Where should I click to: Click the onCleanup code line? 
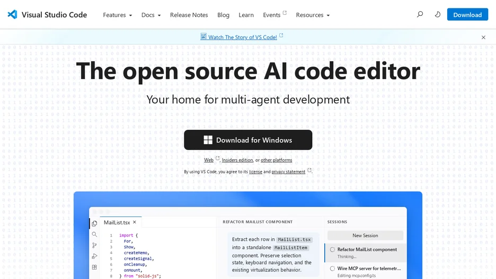pyautogui.click(x=135, y=265)
